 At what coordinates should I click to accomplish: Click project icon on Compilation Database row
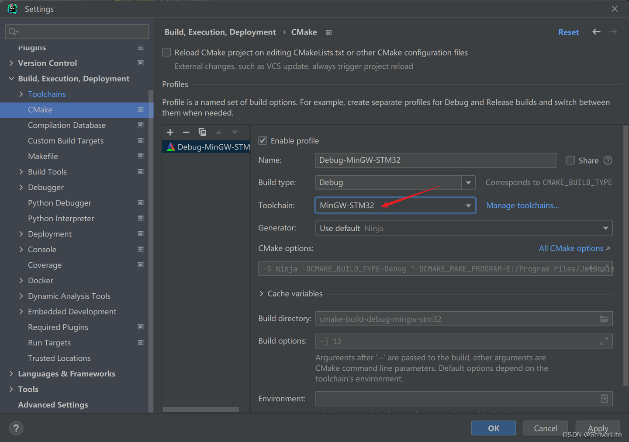click(141, 125)
